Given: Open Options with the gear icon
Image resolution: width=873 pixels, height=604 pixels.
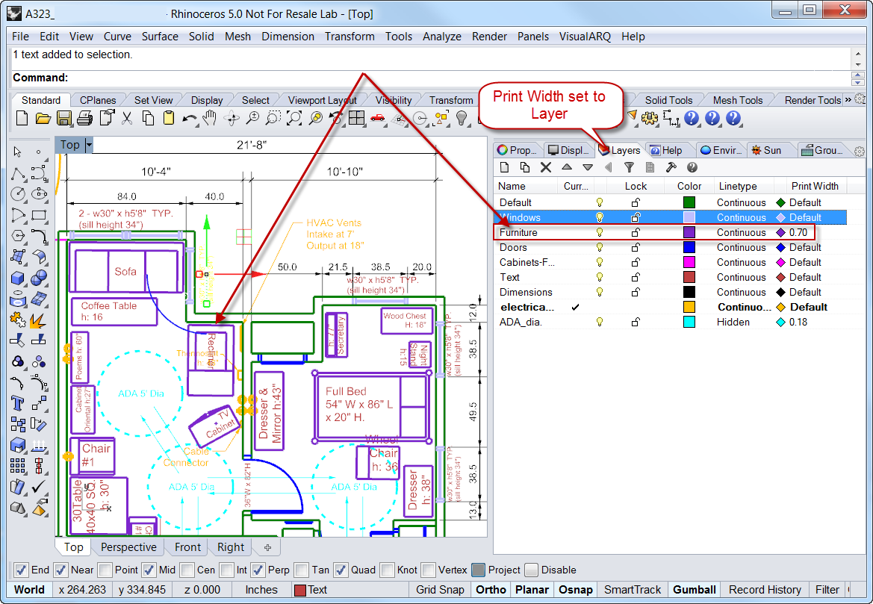Looking at the screenshot, I should pos(650,118).
